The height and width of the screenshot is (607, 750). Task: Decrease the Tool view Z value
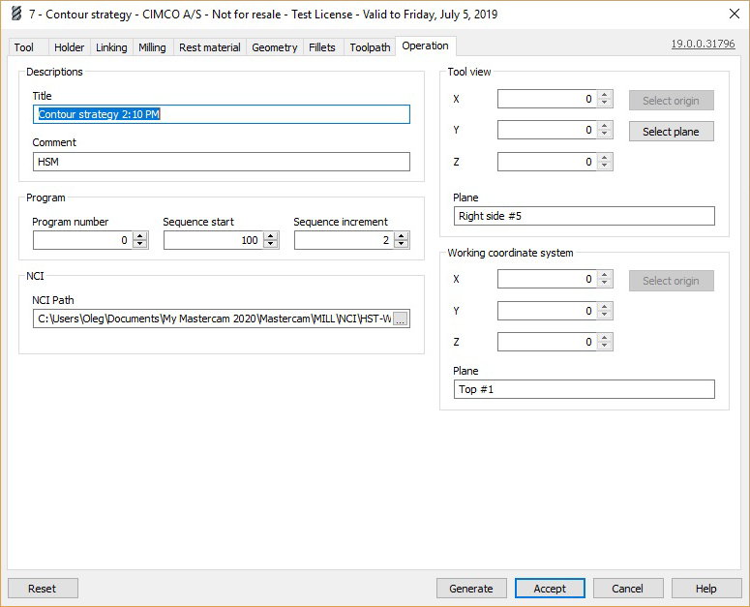click(x=605, y=166)
